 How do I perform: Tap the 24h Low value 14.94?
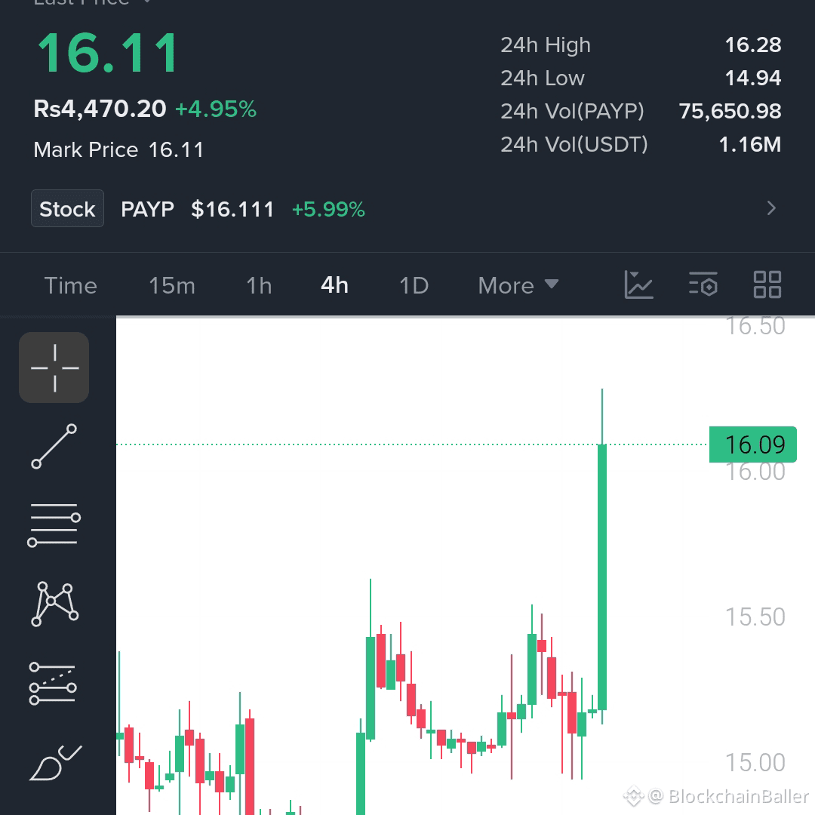(753, 78)
